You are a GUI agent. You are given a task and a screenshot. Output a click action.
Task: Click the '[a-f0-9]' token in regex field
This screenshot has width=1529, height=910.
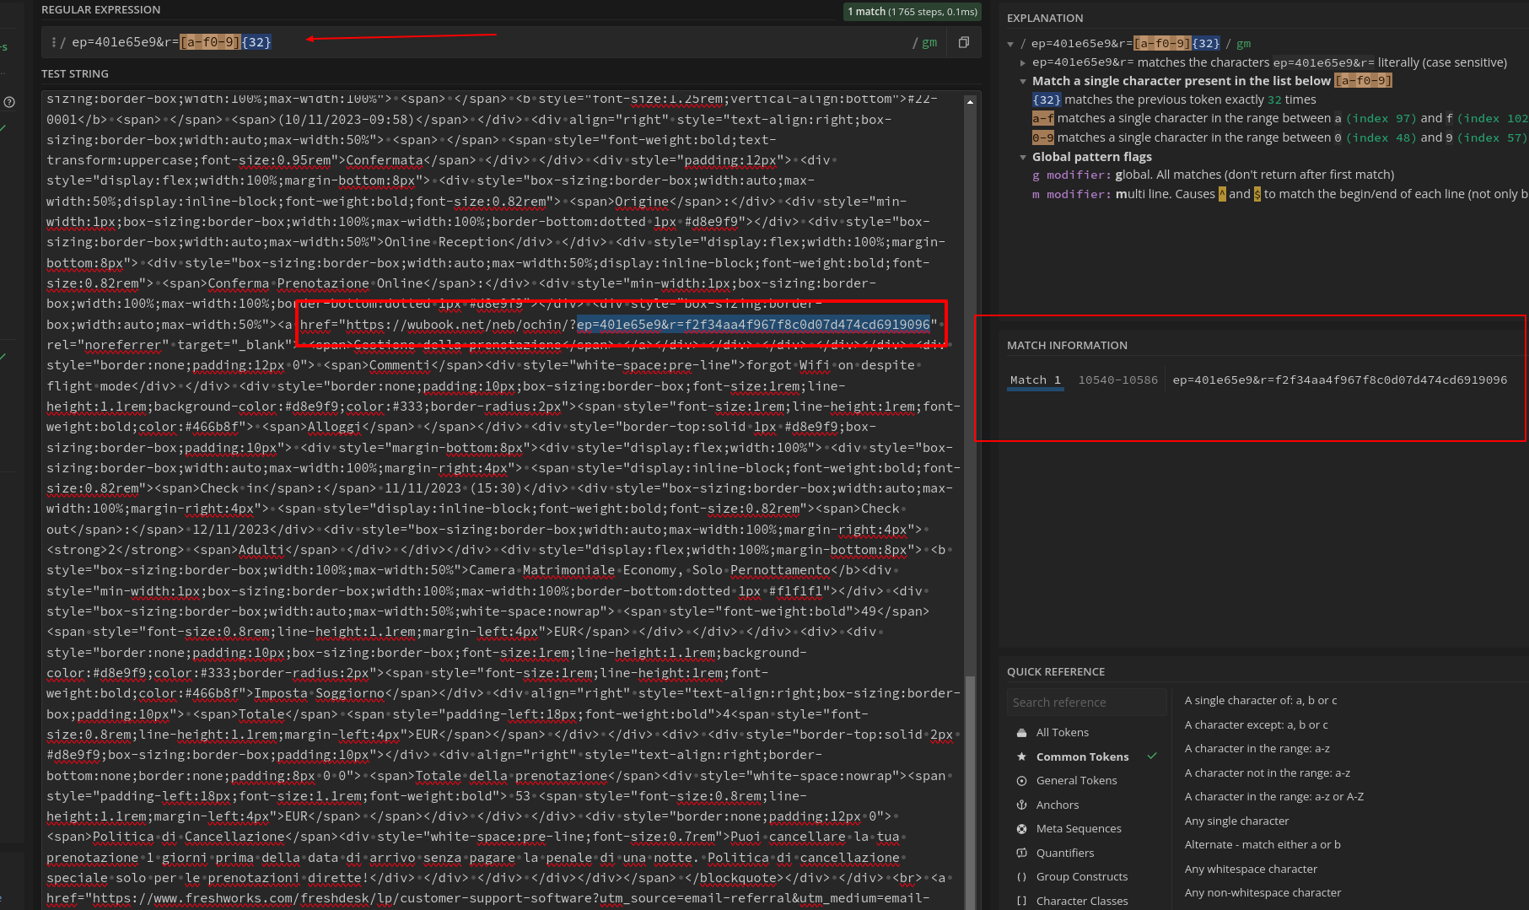click(x=210, y=42)
